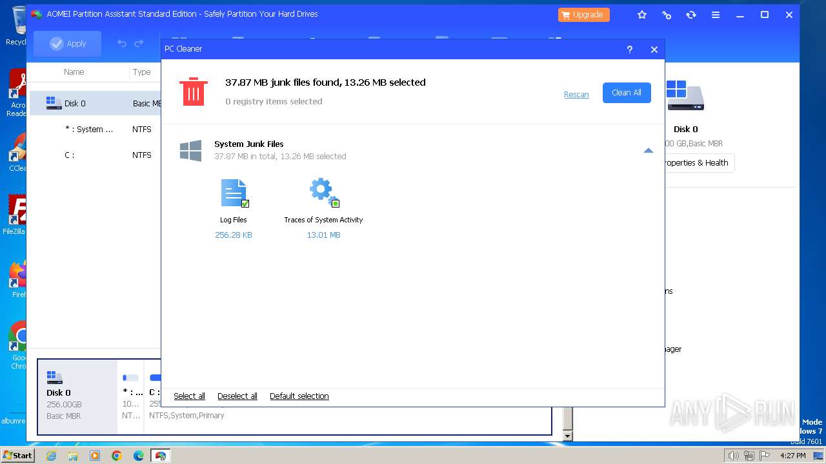Click the '13.01 MB' system activity size
The width and height of the screenshot is (826, 464).
(323, 235)
